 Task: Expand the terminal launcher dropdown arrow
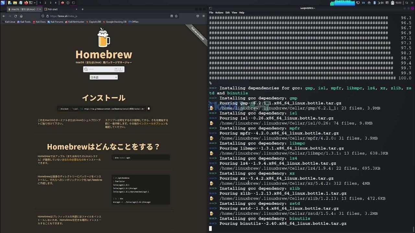35,3
